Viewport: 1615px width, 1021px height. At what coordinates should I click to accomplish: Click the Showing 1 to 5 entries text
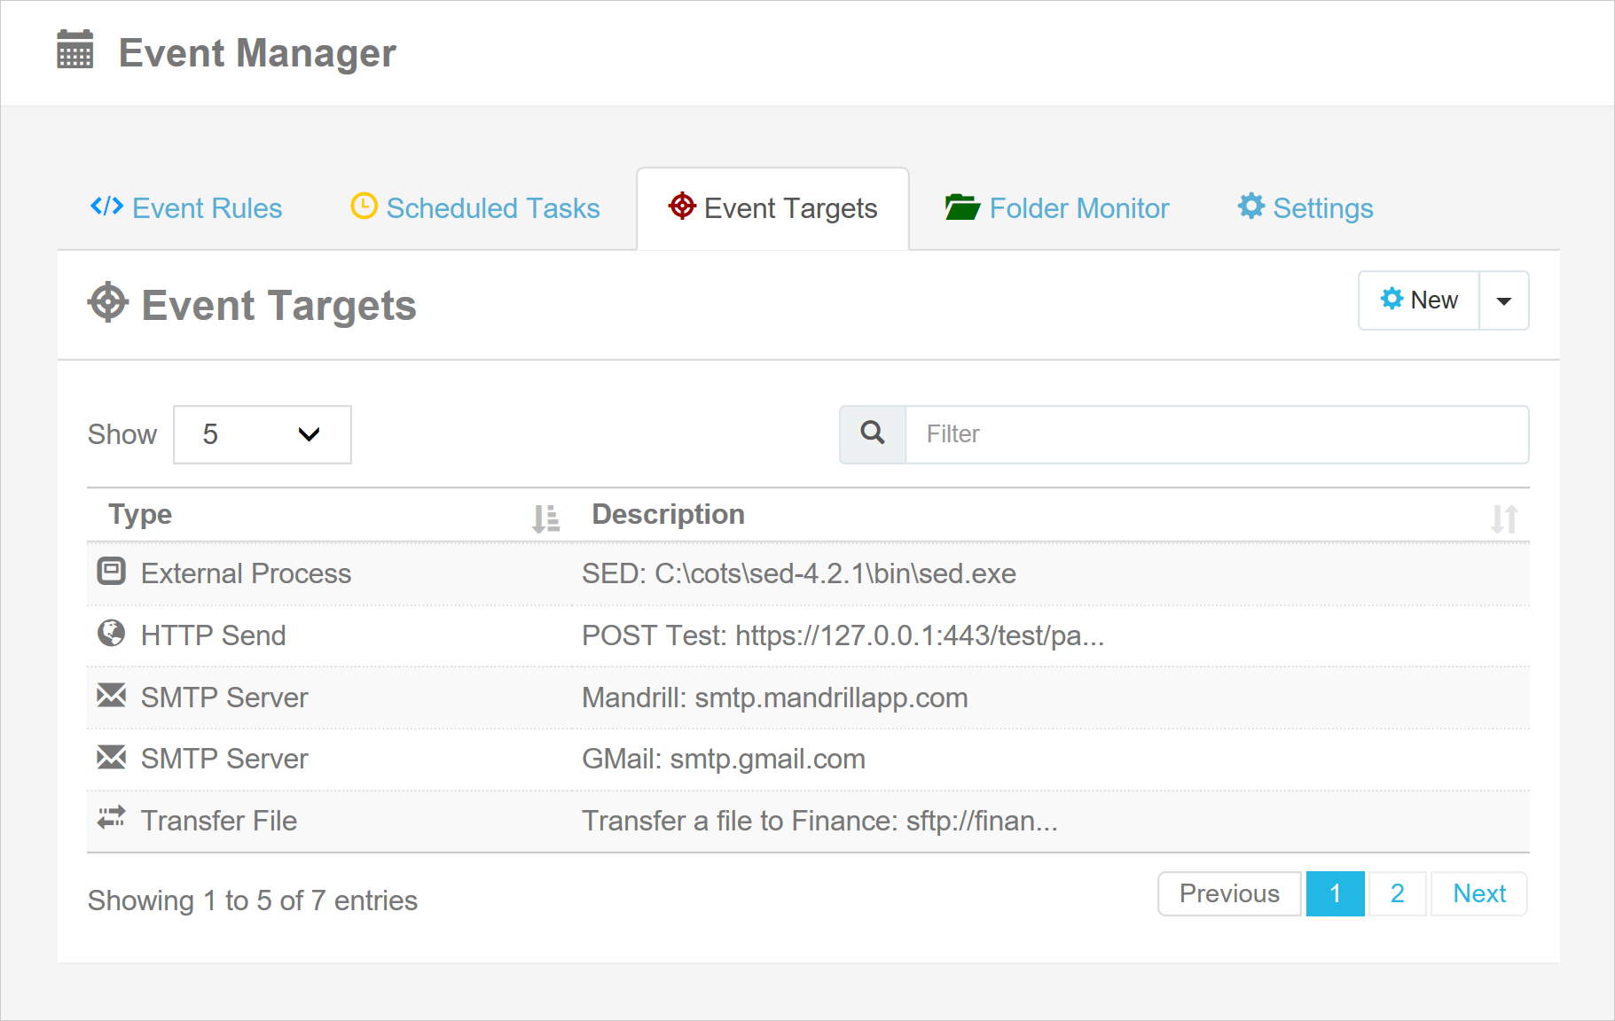(253, 900)
